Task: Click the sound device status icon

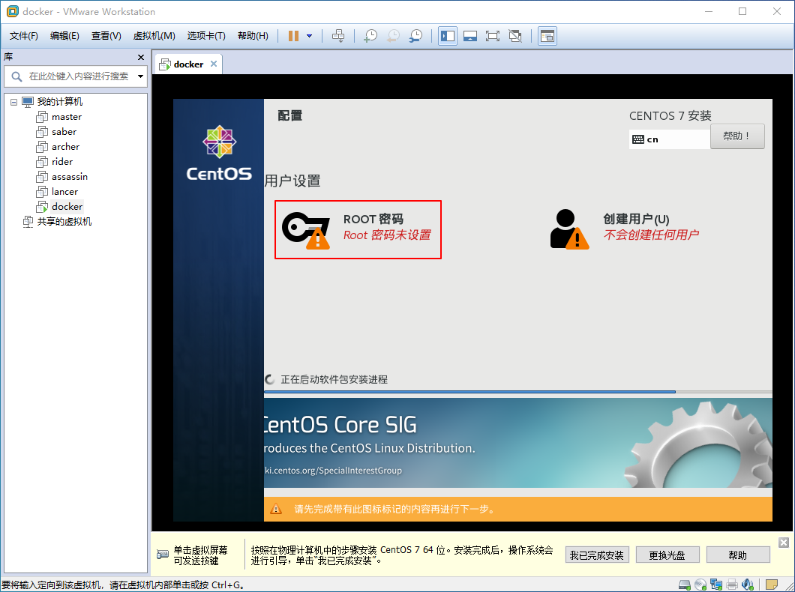Action: tap(748, 584)
